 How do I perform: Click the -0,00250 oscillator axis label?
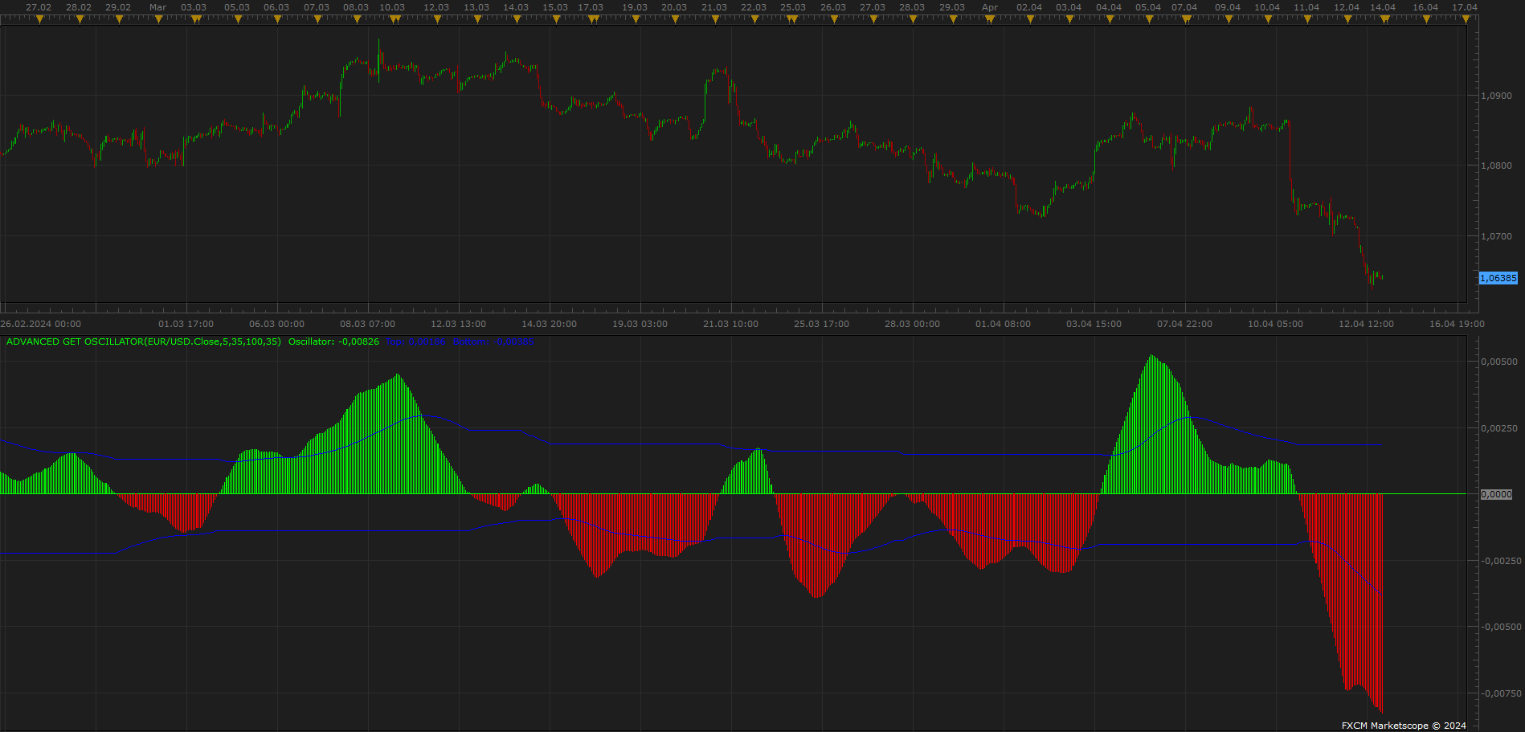pyautogui.click(x=1499, y=561)
